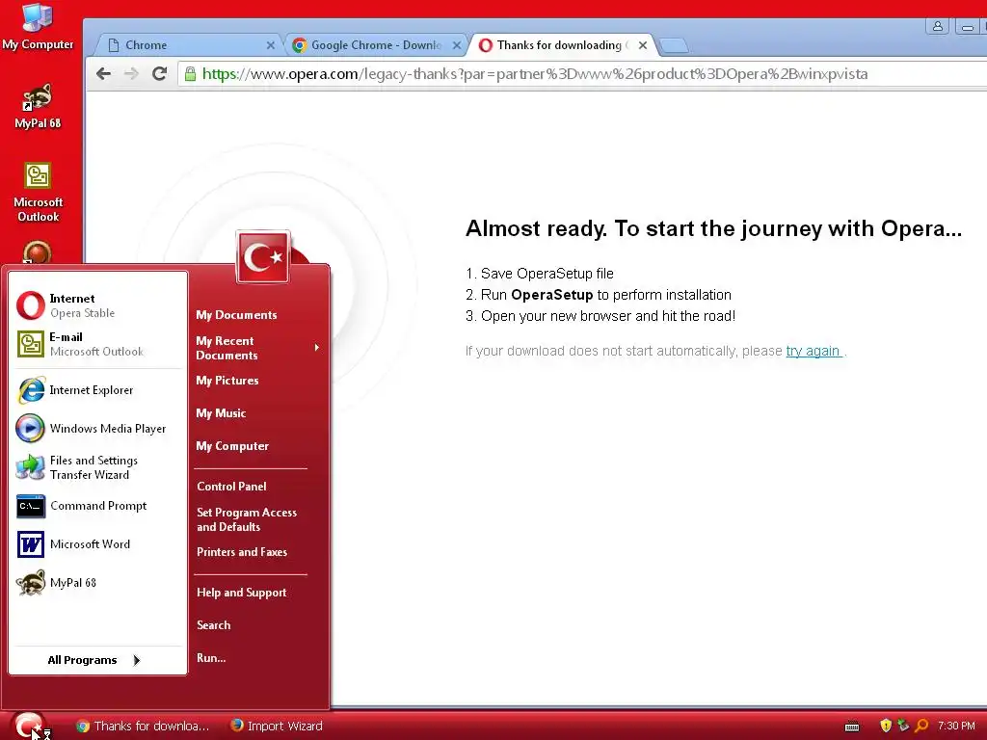This screenshot has width=987, height=740.
Task: Open My Documents from start menu
Action: 237,315
